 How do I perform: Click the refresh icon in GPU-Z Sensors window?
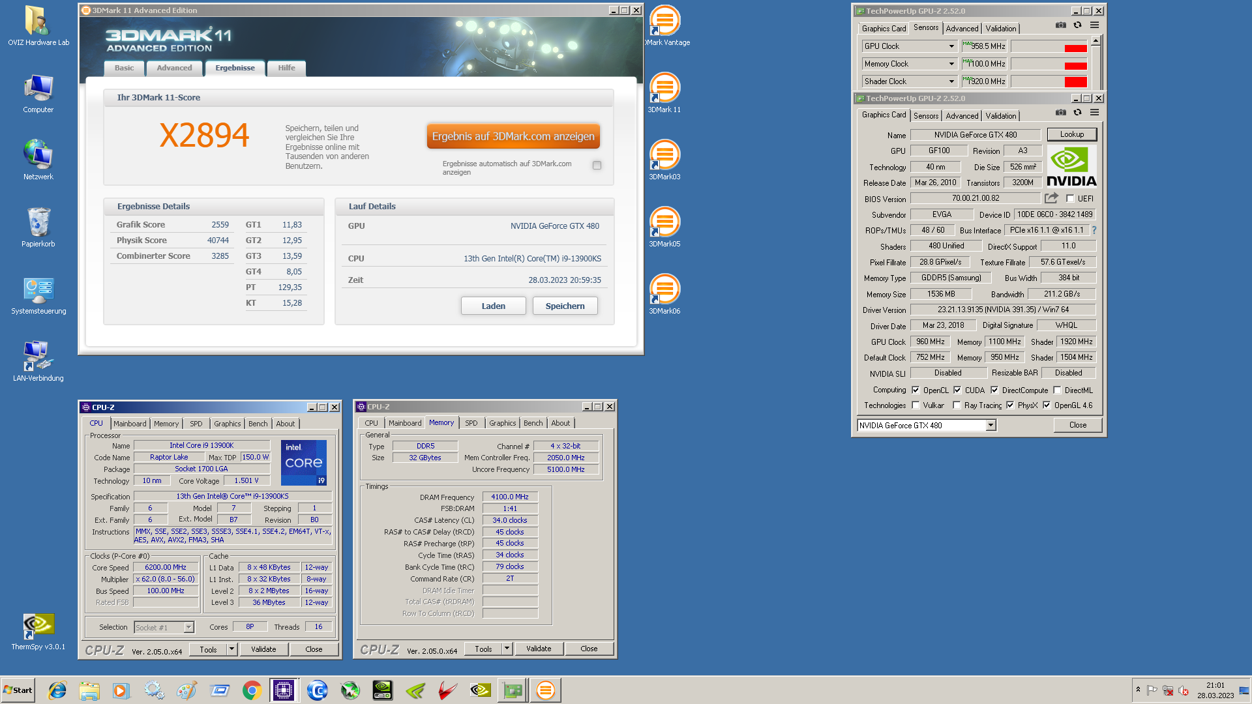tap(1077, 25)
